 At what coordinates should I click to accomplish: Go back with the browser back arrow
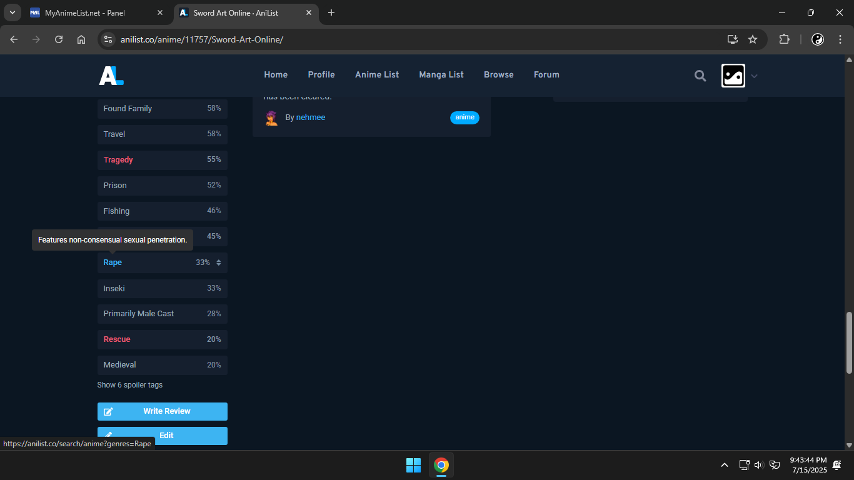click(14, 39)
